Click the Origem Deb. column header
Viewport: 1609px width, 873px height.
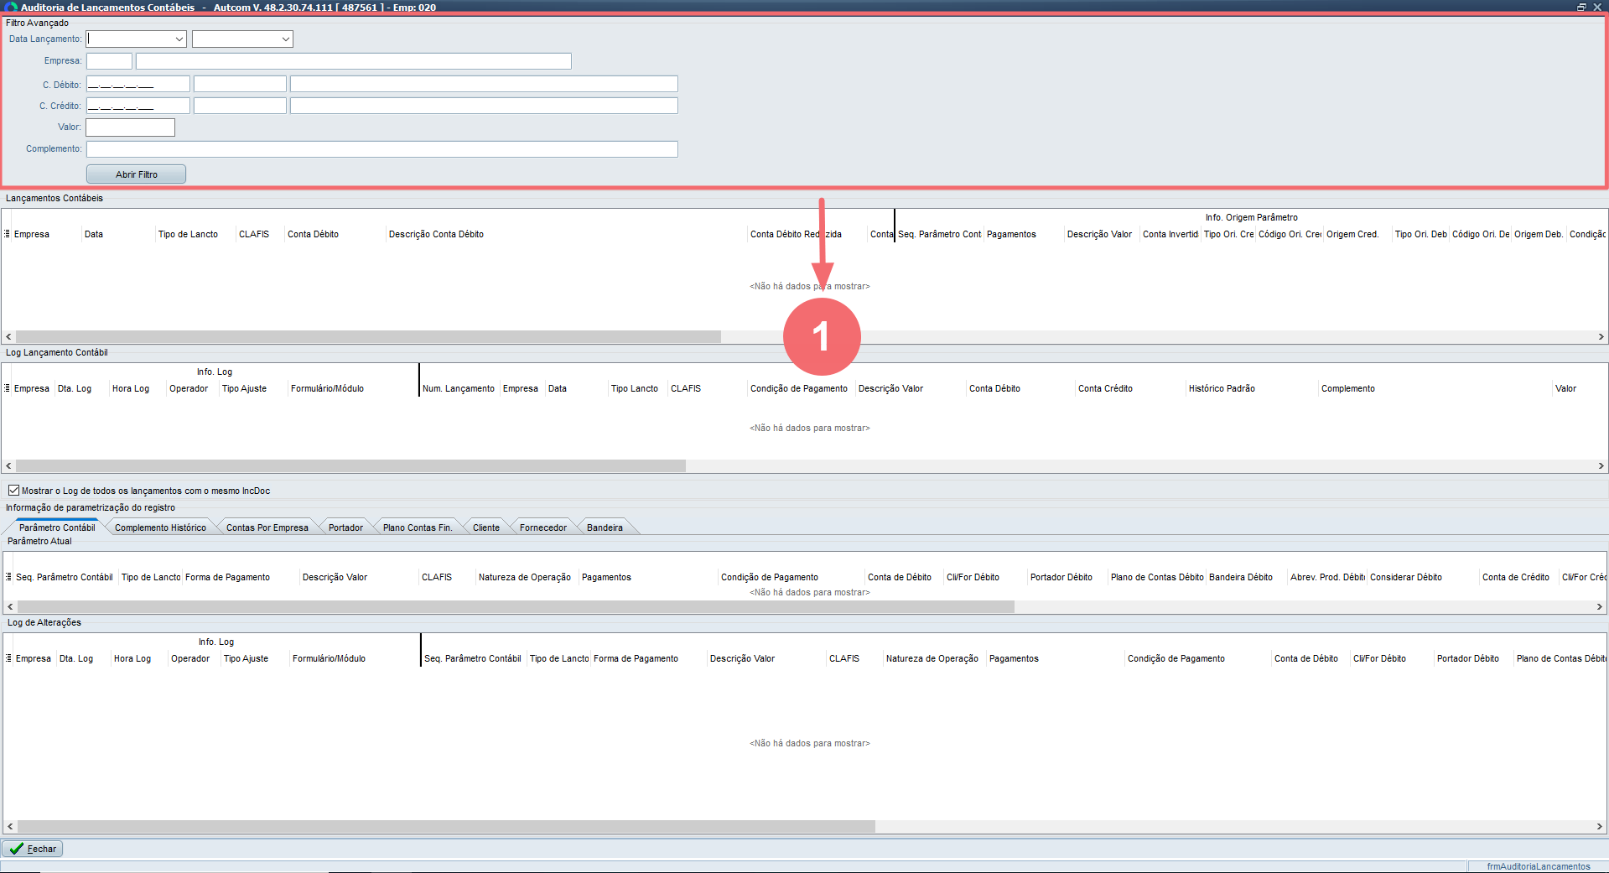pyautogui.click(x=1539, y=234)
